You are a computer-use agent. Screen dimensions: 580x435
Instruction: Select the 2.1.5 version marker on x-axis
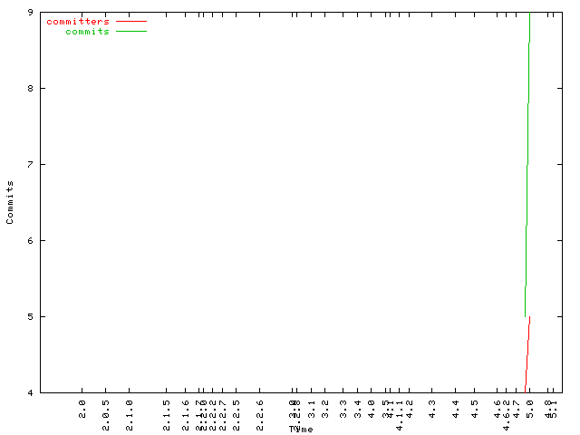[166, 409]
